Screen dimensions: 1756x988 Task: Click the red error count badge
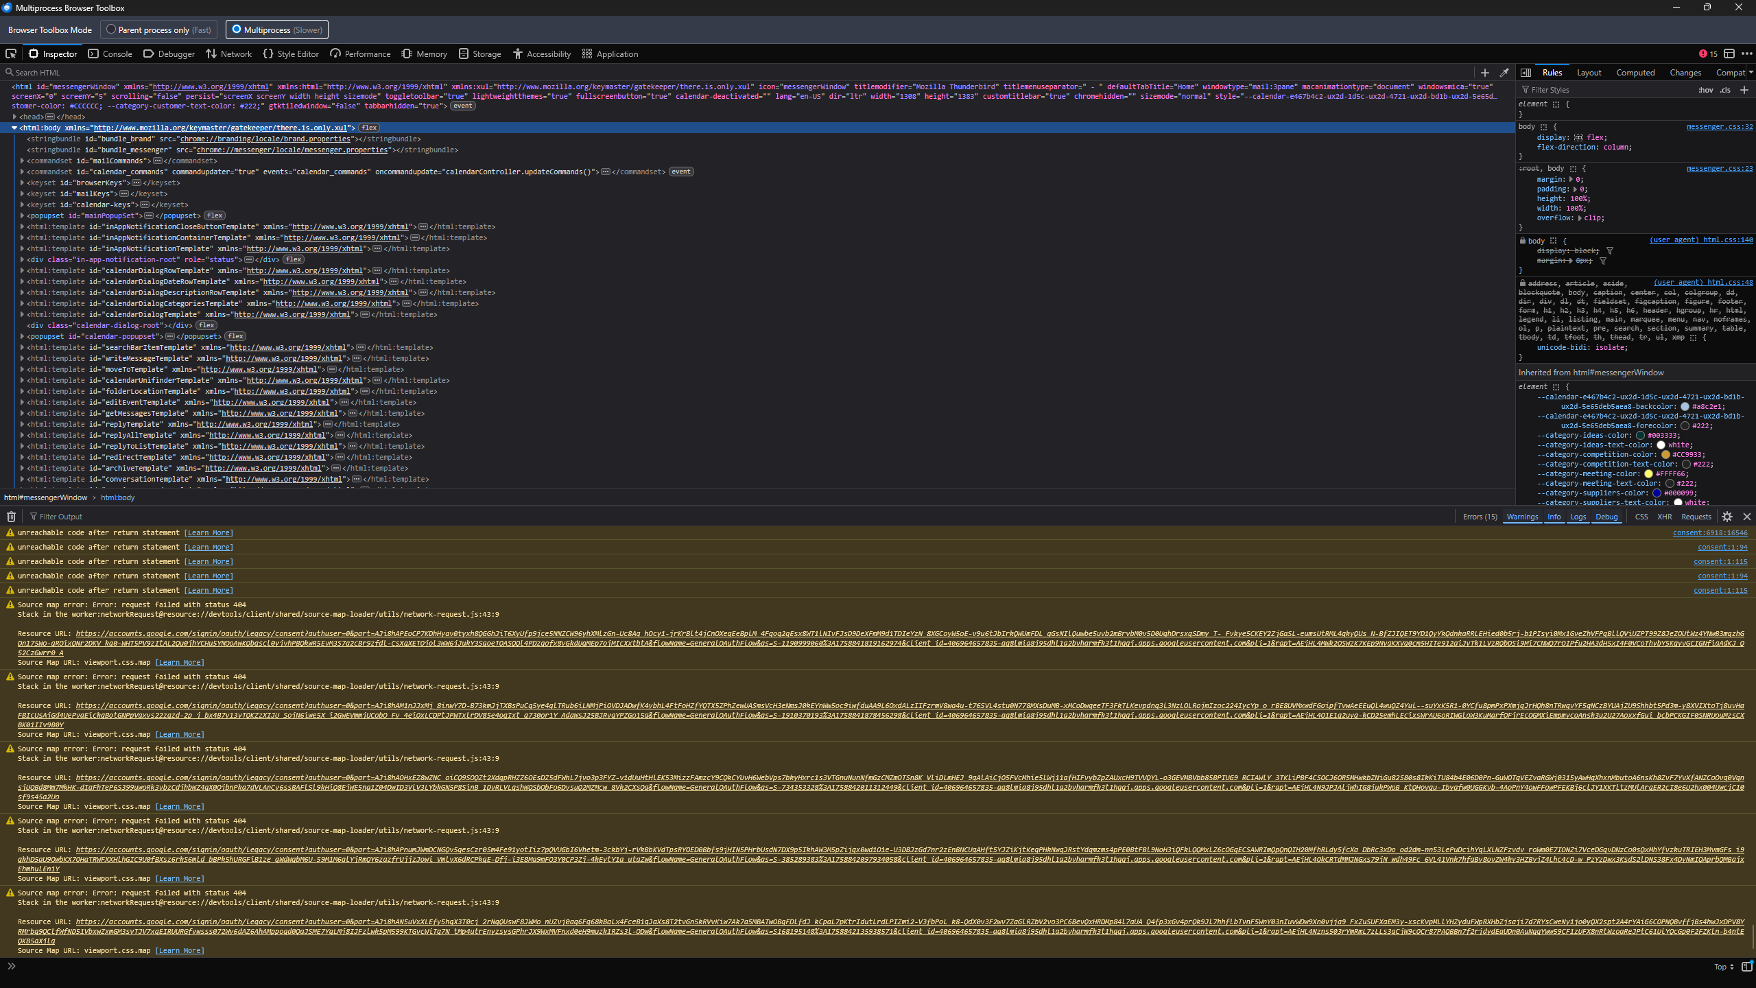pyautogui.click(x=1708, y=54)
